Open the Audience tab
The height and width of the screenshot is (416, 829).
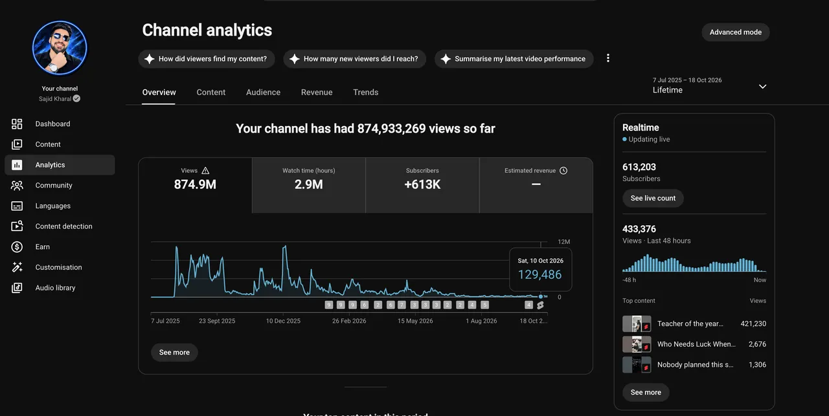(263, 93)
